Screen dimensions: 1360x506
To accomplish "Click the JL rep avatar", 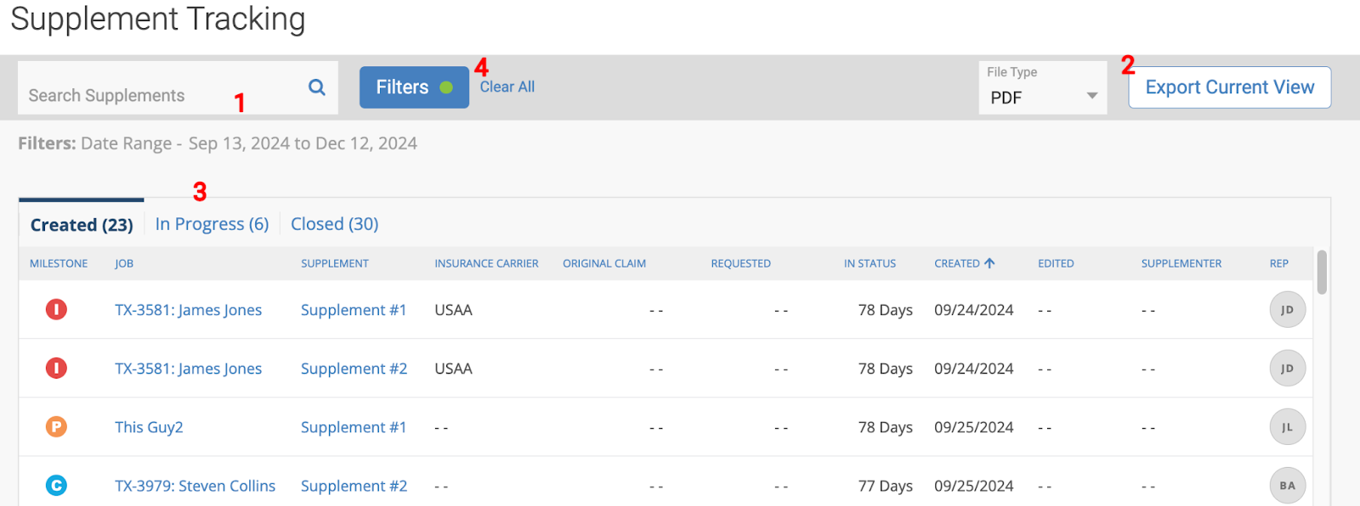I will [x=1287, y=427].
